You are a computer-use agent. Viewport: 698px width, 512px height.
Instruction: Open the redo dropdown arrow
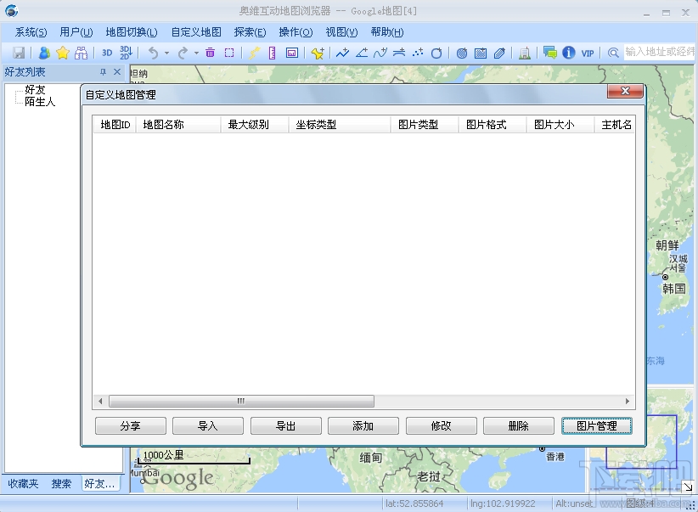195,53
